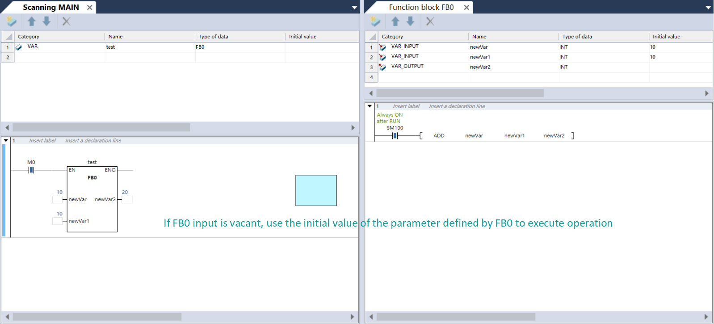Click the new variable icon in FB0 toolbar
The image size is (714, 324).
point(375,21)
